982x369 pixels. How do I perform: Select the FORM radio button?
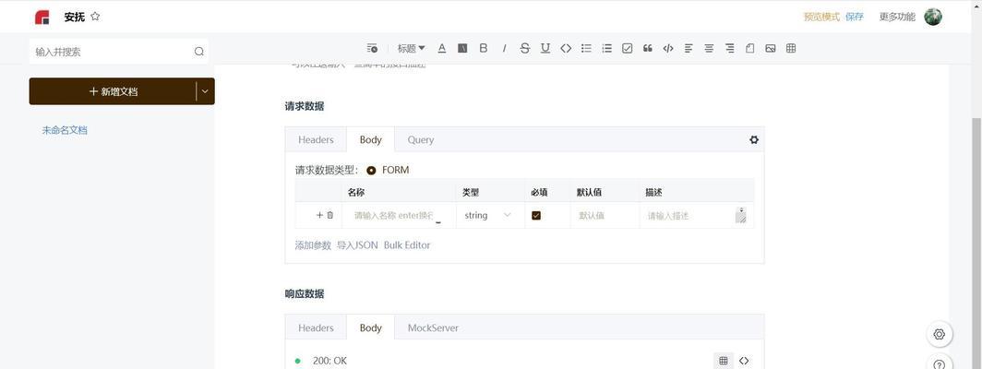click(x=371, y=171)
